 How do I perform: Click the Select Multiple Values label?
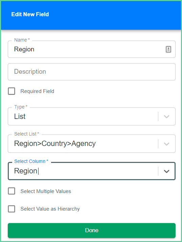tap(46, 191)
